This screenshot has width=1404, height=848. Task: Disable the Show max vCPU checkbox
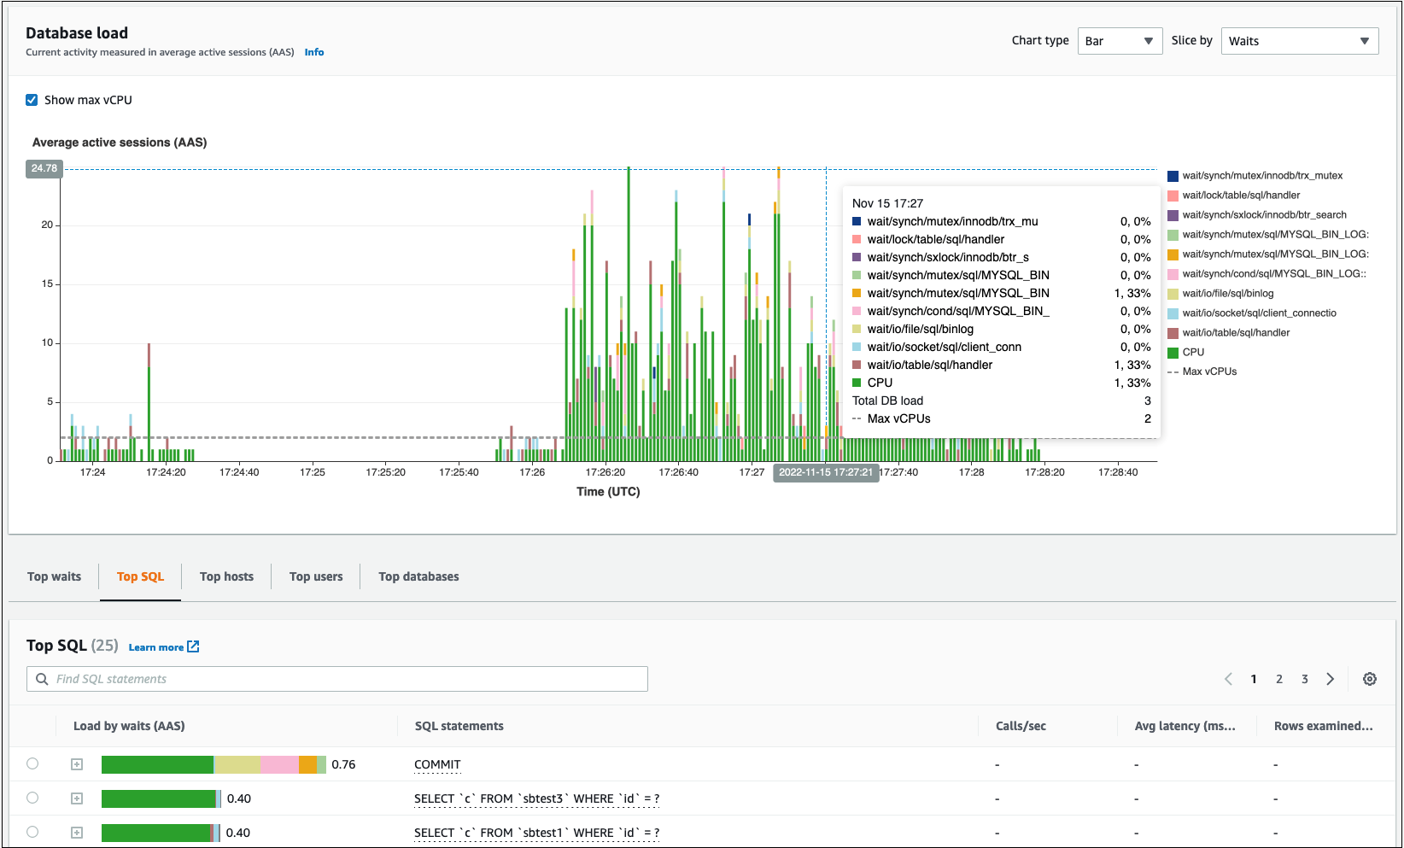[31, 100]
